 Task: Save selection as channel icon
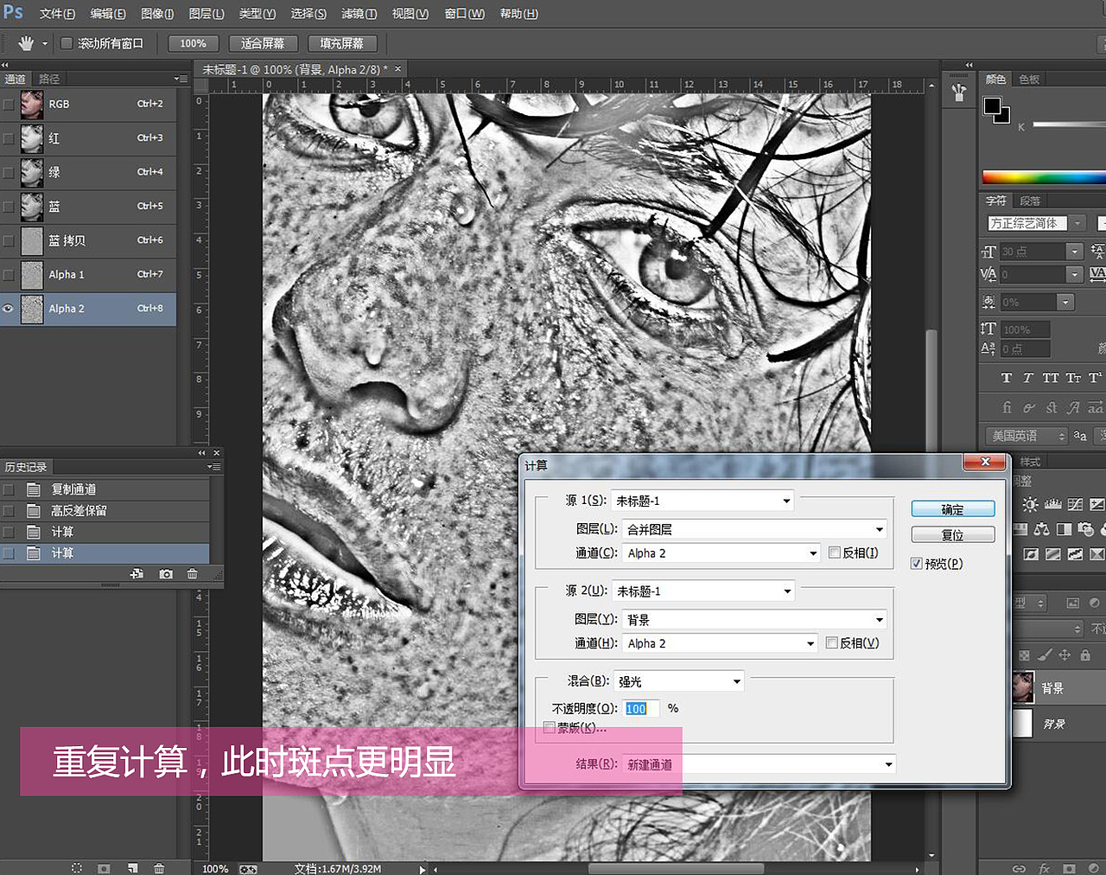pyautogui.click(x=104, y=868)
